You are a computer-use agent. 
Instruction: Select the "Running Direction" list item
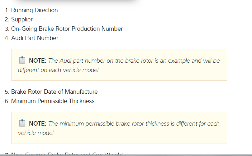click(x=34, y=10)
